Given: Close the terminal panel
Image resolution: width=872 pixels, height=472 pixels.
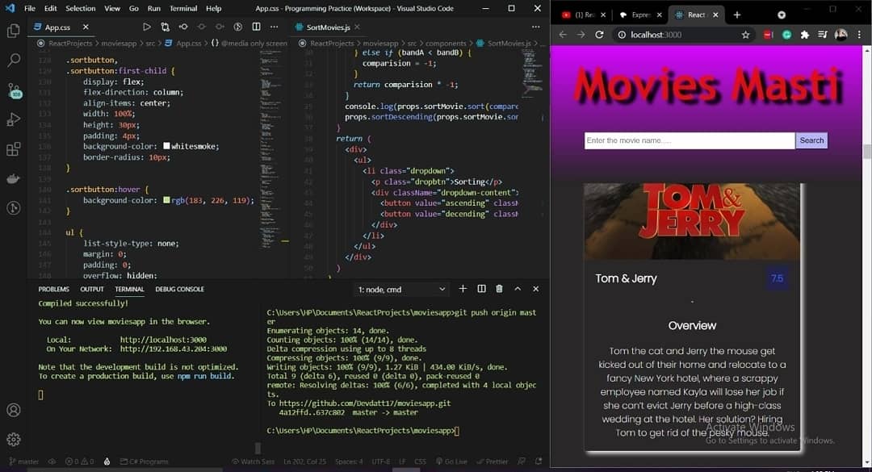Looking at the screenshot, I should 535,289.
